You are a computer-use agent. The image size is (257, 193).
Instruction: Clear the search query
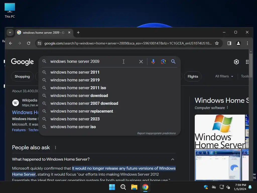141,62
